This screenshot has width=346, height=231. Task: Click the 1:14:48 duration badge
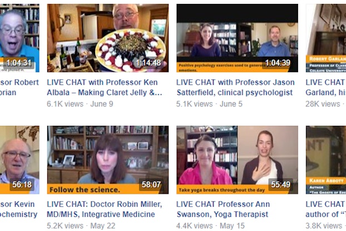click(149, 63)
